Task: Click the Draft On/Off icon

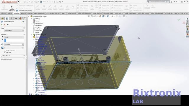Action: coord(2,48)
